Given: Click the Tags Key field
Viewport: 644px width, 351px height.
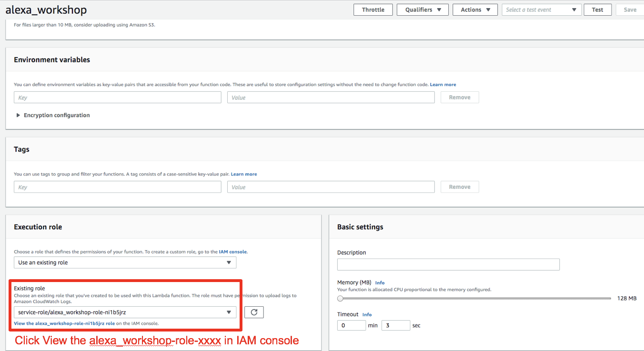Looking at the screenshot, I should click(118, 187).
